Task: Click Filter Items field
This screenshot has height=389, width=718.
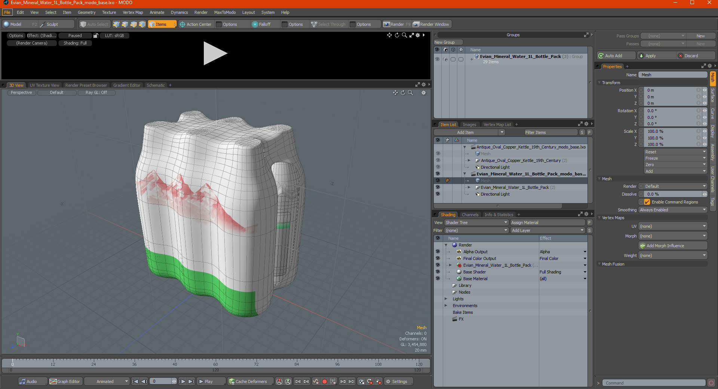Action: point(550,132)
